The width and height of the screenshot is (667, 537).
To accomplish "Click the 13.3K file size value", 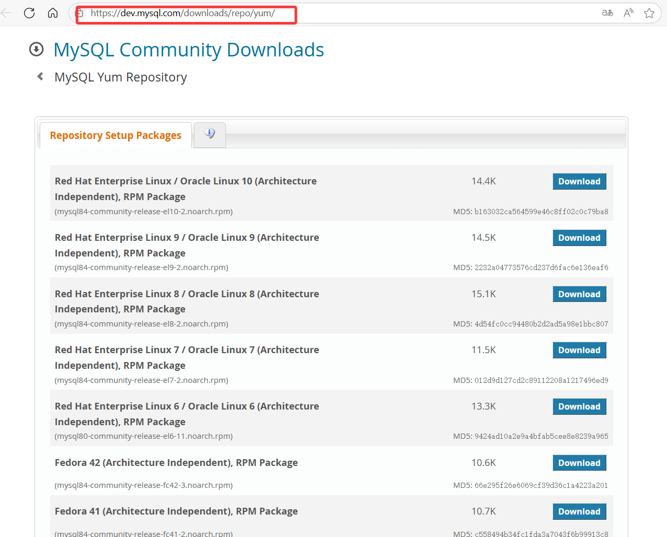I will pyautogui.click(x=484, y=406).
